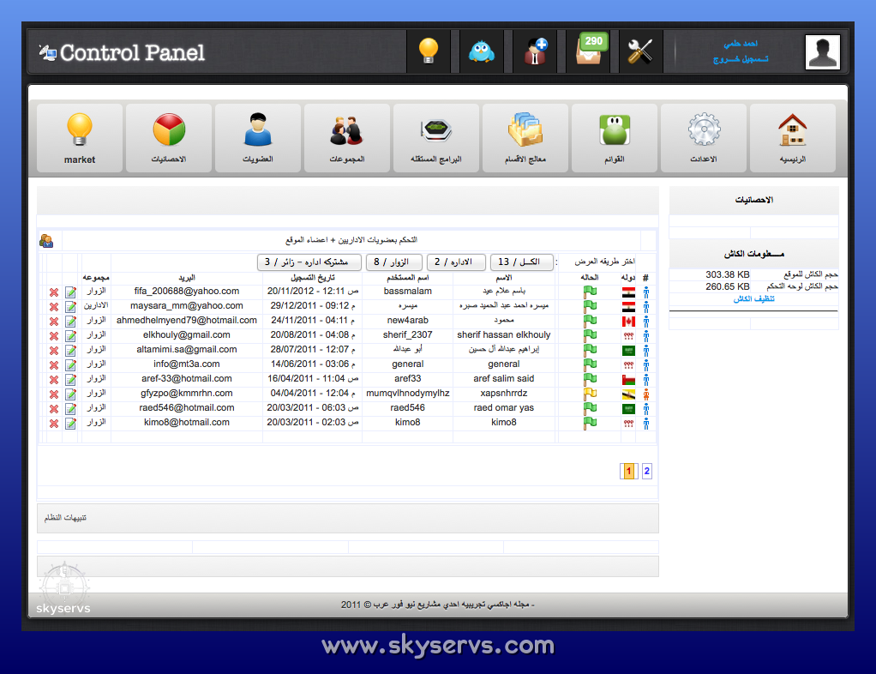The width and height of the screenshot is (876, 674).
Task: Toggle green status flag for aref33
Action: [590, 379]
